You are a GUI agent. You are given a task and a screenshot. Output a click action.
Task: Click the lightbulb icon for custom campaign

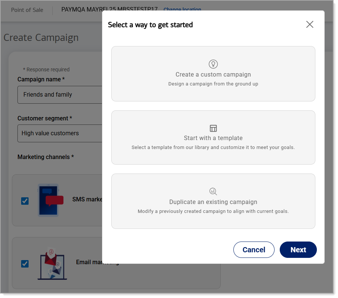(213, 64)
